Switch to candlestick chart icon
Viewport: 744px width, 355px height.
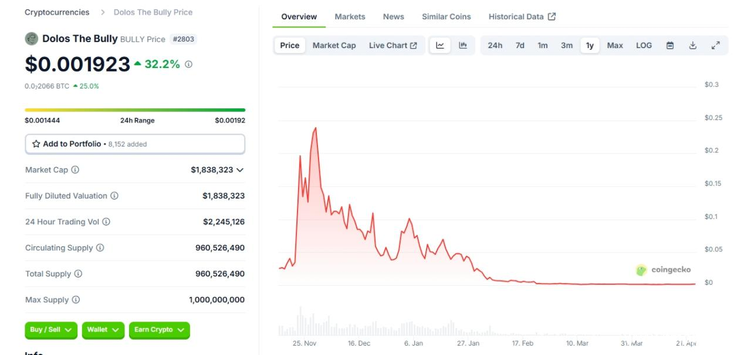click(462, 46)
